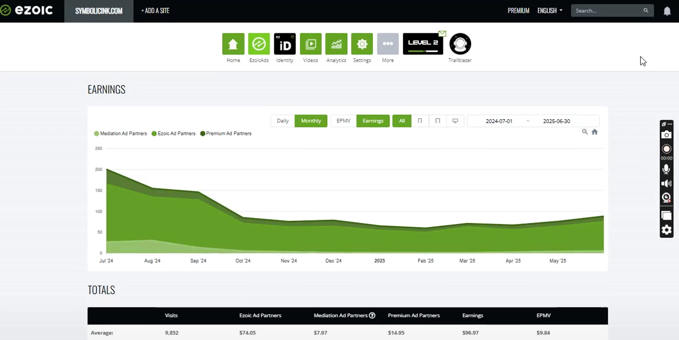
Task: Click the $7.97 mediation average cell
Action: [x=321, y=333]
